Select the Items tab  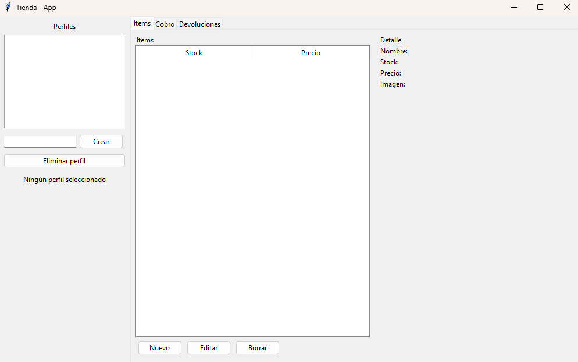142,23
